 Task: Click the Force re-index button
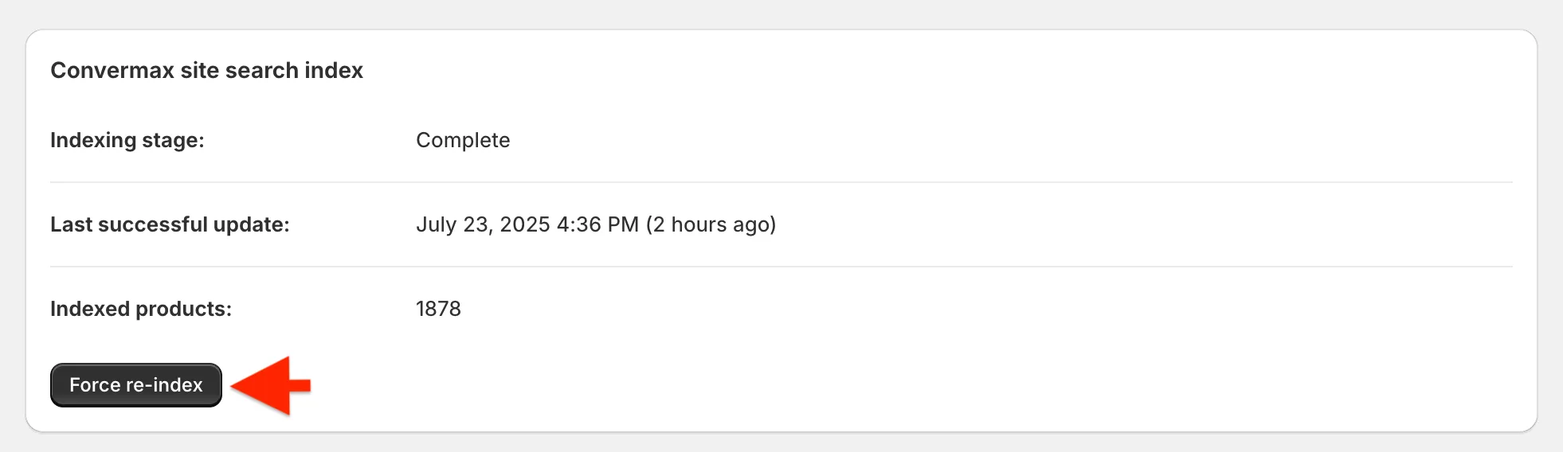tap(136, 385)
